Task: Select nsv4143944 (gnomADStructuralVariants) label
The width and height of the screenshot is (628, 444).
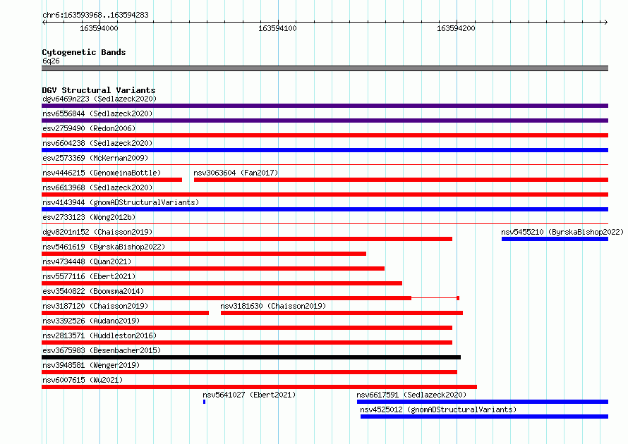Action: 121,202
